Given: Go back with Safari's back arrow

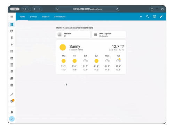Looking at the screenshot, I should pos(34,9).
